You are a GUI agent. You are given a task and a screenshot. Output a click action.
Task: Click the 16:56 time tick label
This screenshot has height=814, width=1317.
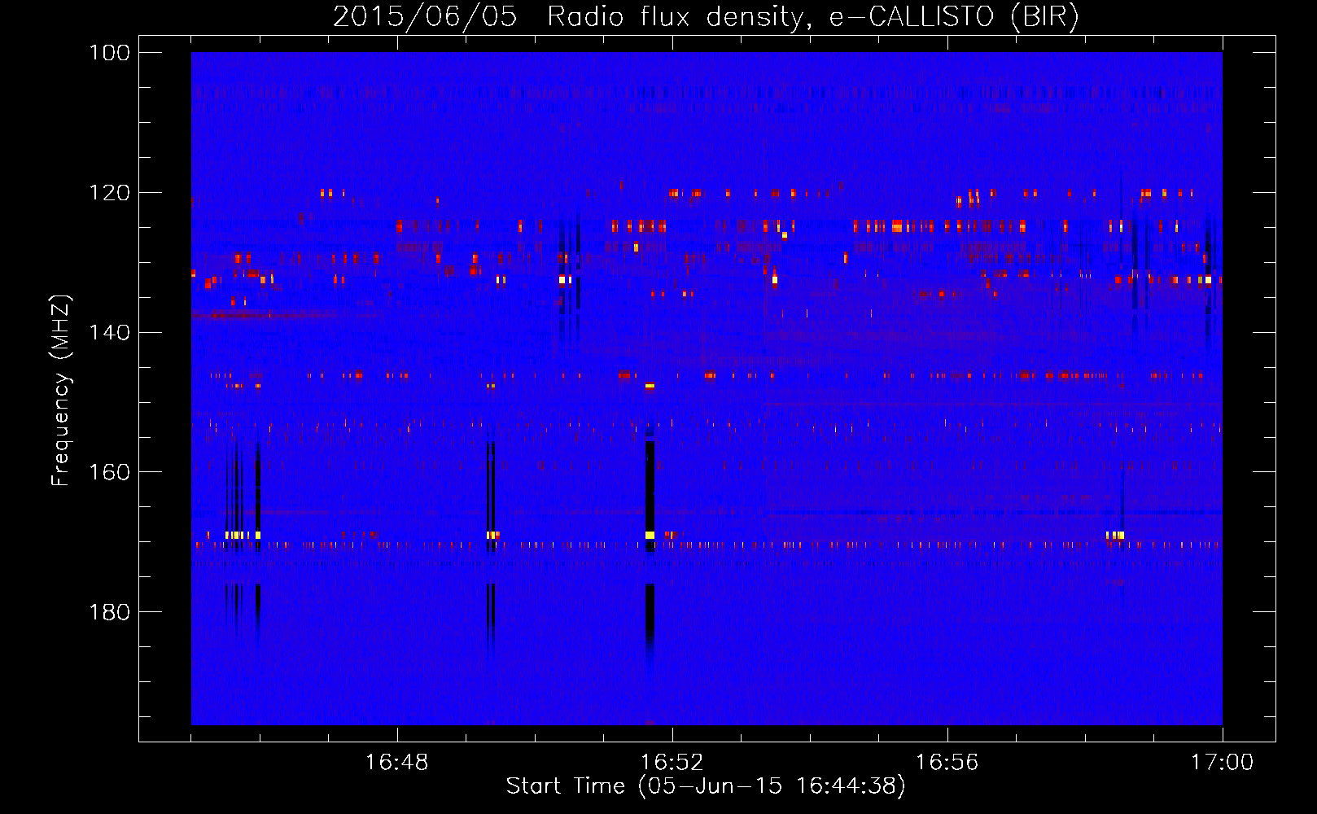coord(947,763)
